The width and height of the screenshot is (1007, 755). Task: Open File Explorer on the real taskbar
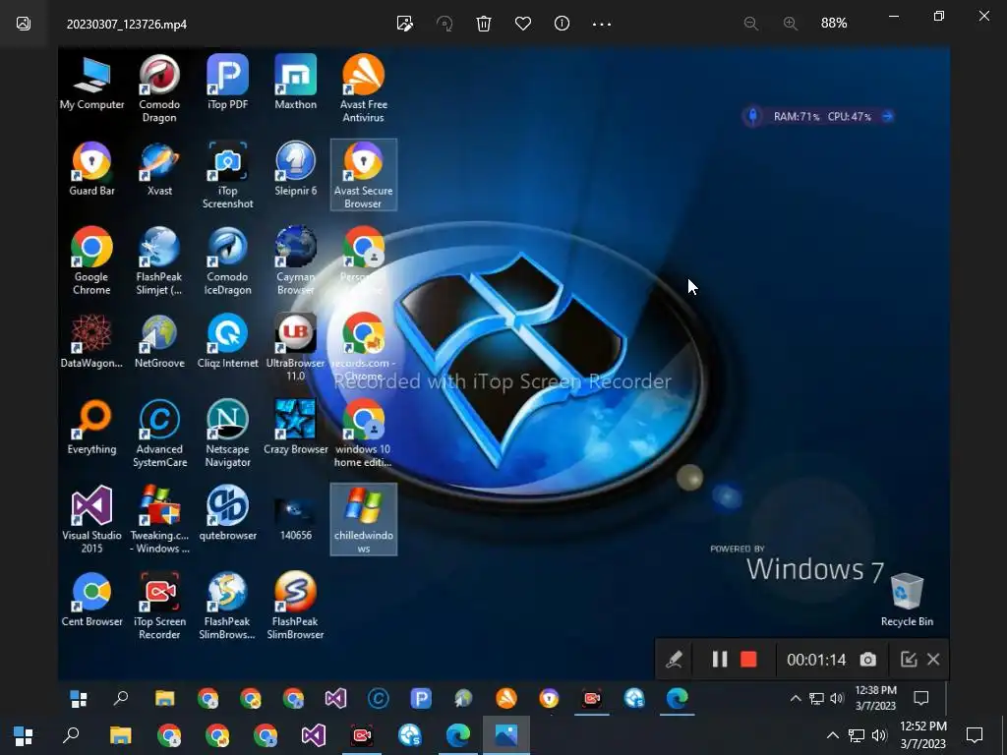pos(120,735)
